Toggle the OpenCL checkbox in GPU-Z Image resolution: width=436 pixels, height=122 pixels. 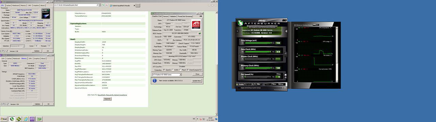(x=164, y=70)
